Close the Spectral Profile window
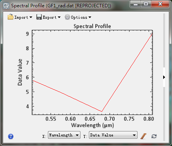 (x=160, y=4)
